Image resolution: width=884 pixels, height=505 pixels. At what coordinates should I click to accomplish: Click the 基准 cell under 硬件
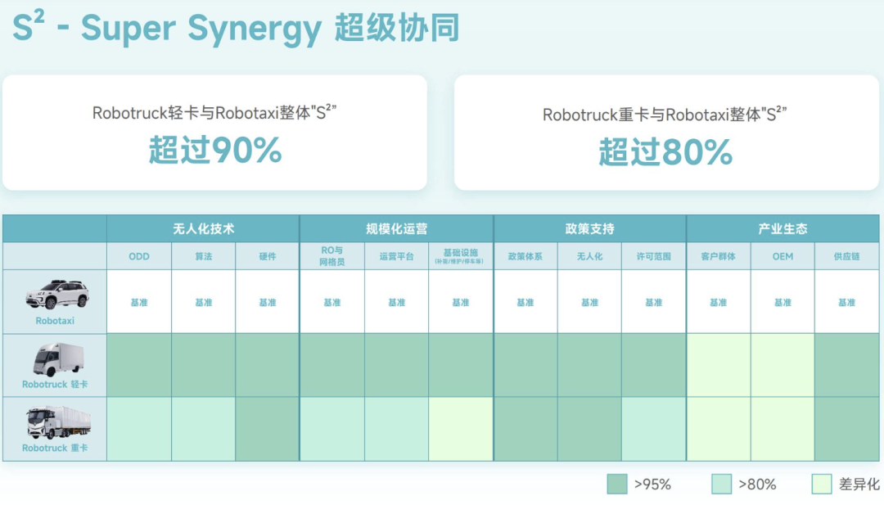267,302
